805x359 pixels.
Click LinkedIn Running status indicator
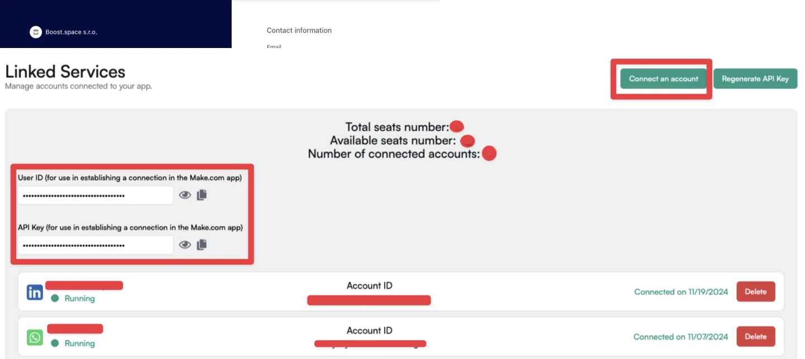pos(73,299)
